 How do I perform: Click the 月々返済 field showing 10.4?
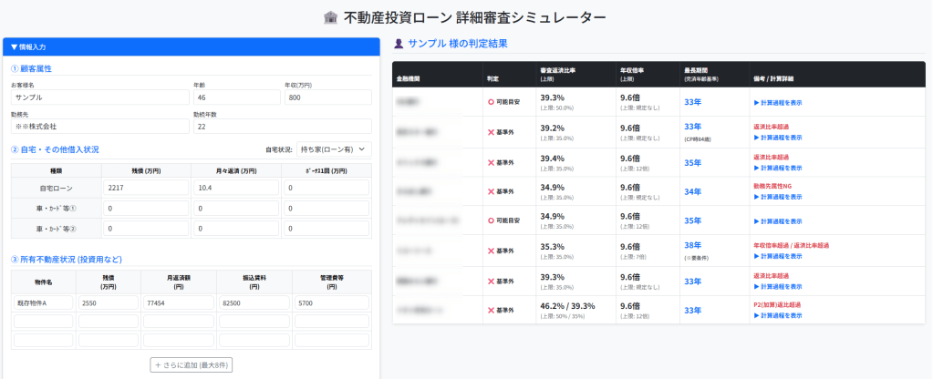coord(235,187)
